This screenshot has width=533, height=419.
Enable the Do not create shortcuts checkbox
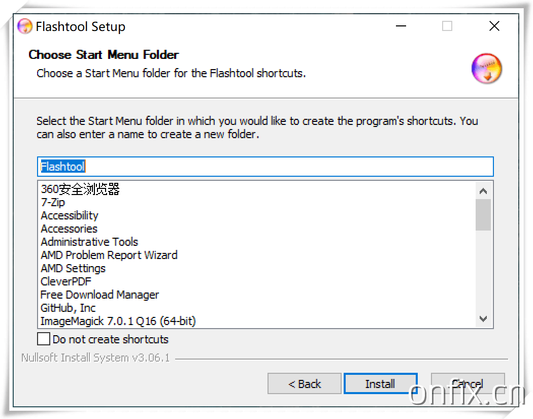[44, 339]
